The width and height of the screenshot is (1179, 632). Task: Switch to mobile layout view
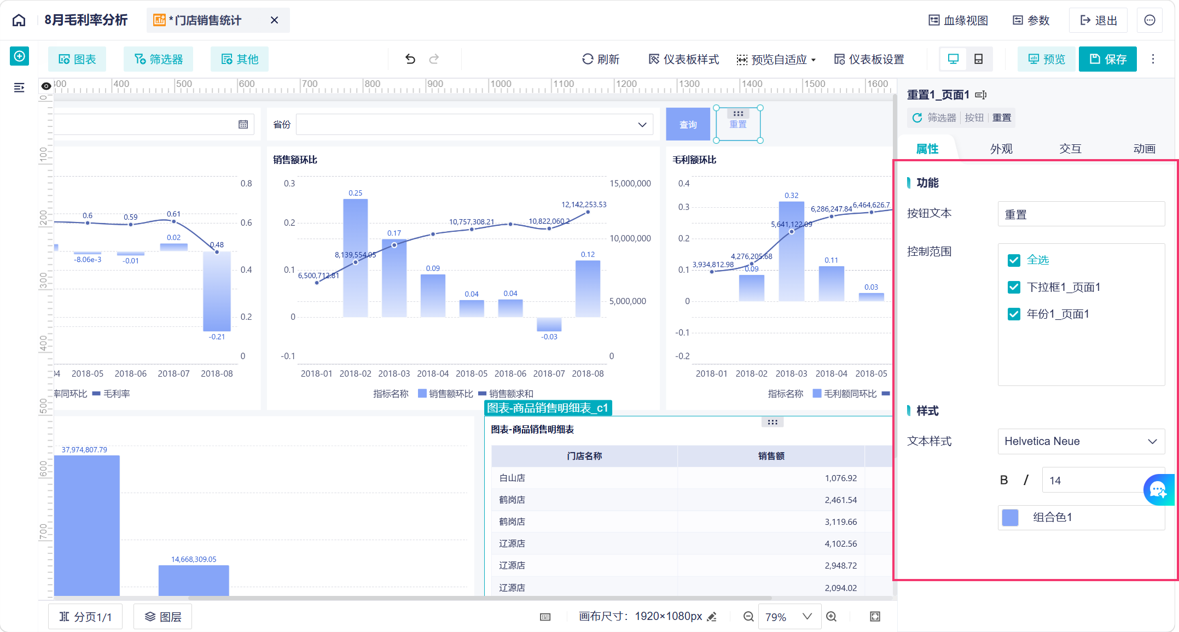[x=979, y=59]
